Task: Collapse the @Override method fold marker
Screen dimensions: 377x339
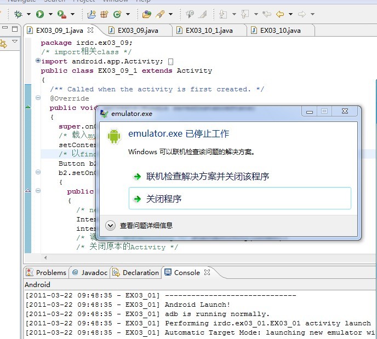Action: [x=38, y=98]
